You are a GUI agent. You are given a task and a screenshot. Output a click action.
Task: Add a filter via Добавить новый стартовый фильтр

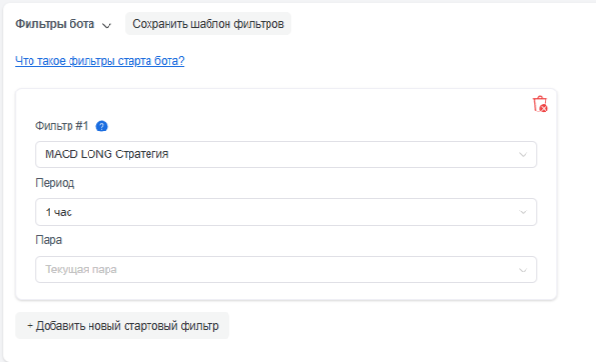123,326
